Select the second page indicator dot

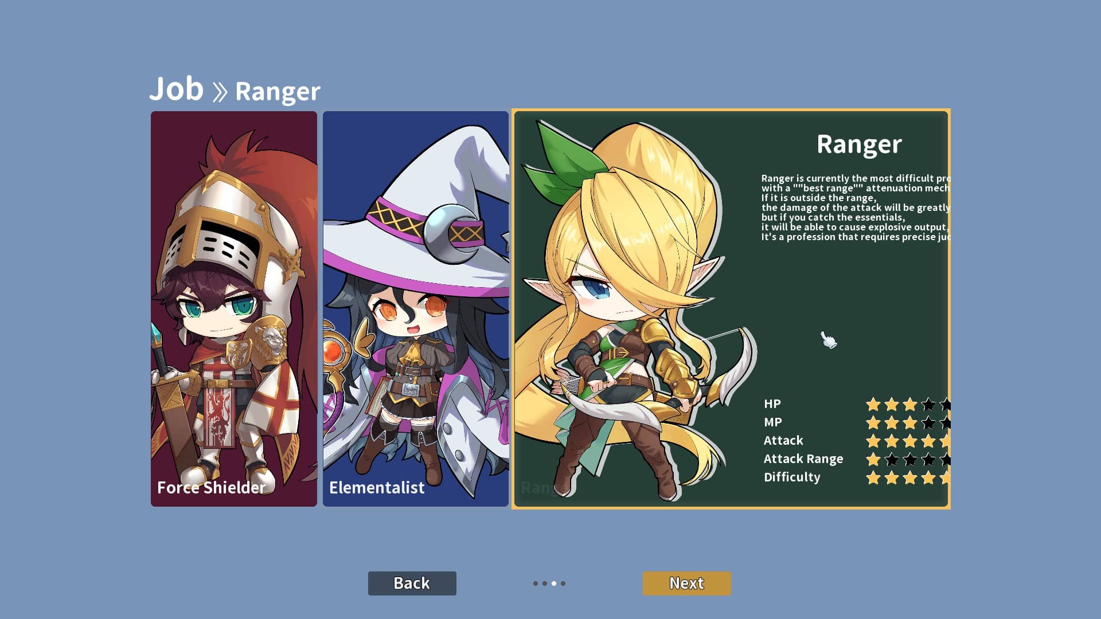(545, 583)
